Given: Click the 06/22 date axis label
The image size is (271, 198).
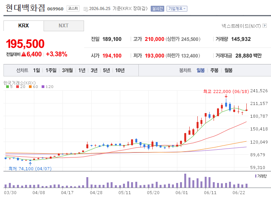Looking at the screenshot, I should (x=239, y=193).
